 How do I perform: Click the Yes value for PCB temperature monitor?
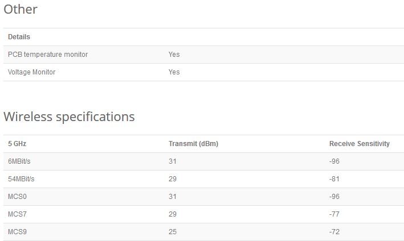coord(174,55)
